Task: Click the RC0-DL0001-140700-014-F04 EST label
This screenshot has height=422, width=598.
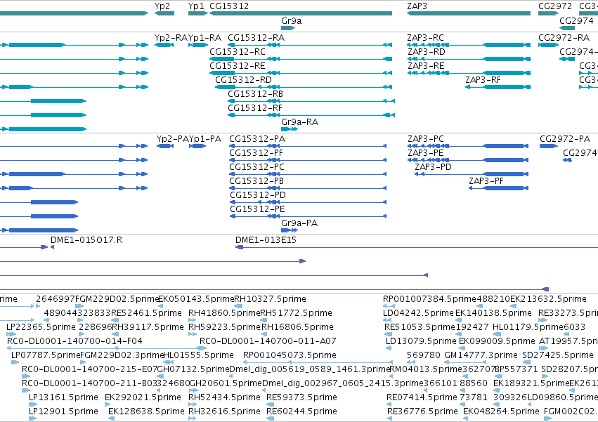Action: [x=74, y=341]
